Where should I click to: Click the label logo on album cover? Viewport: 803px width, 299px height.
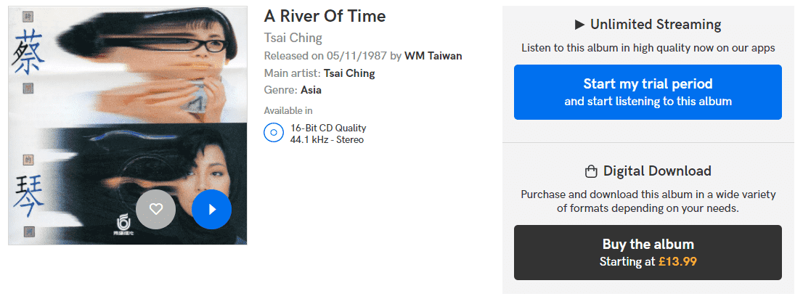tap(124, 225)
